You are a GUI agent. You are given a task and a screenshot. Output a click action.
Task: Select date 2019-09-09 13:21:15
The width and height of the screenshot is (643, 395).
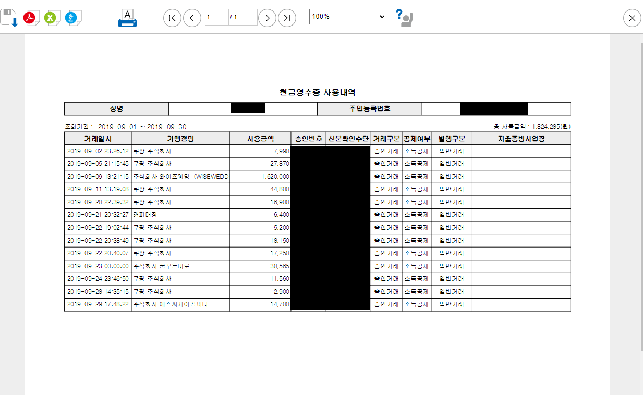click(98, 177)
